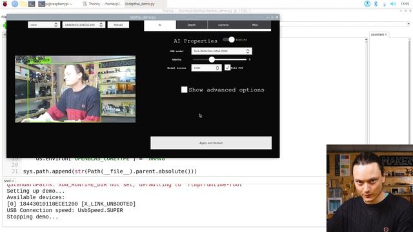Open the volume speaker tray icon
The width and height of the screenshot is (413, 232).
click(x=393, y=4)
